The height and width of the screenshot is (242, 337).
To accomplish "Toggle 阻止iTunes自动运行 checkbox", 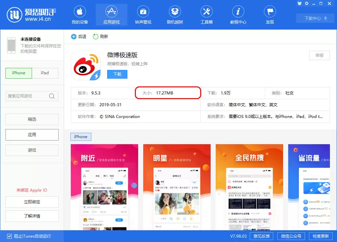I will tap(9, 236).
